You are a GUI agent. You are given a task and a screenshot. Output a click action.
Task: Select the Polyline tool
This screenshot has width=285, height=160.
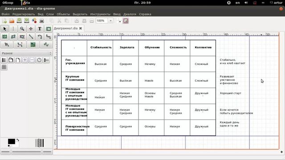point(7,44)
